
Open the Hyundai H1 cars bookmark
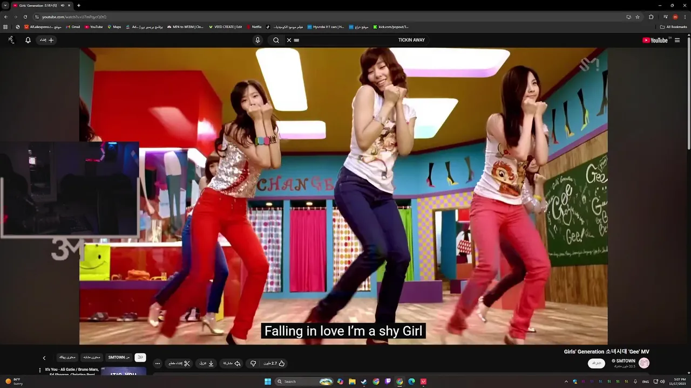326,27
